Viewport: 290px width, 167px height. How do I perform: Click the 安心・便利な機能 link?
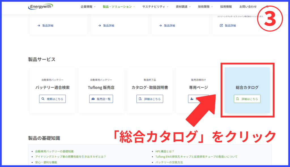coord(46,162)
